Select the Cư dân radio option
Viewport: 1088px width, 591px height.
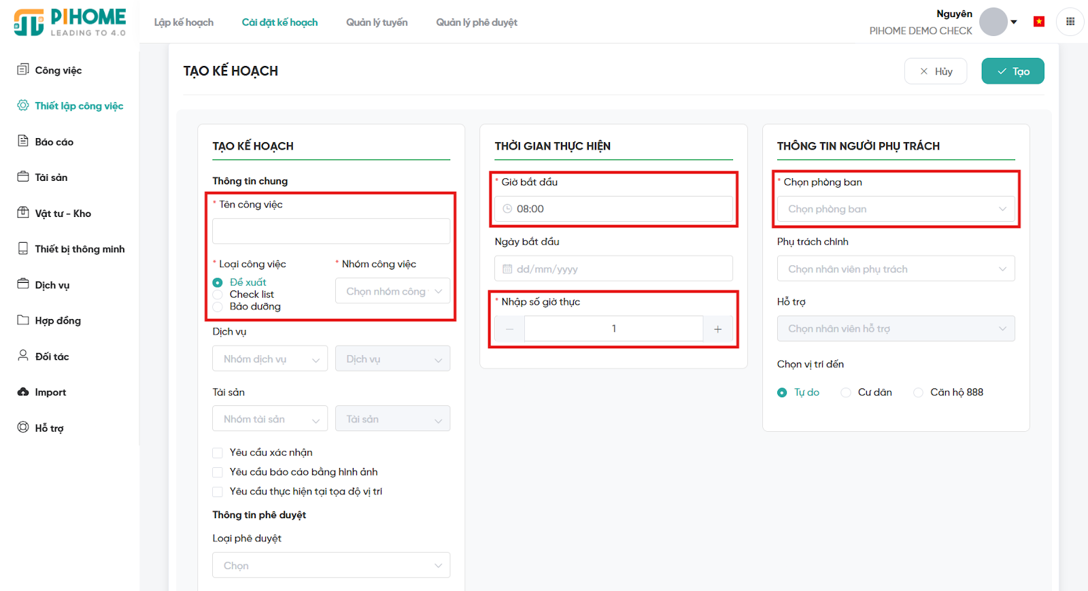click(846, 392)
